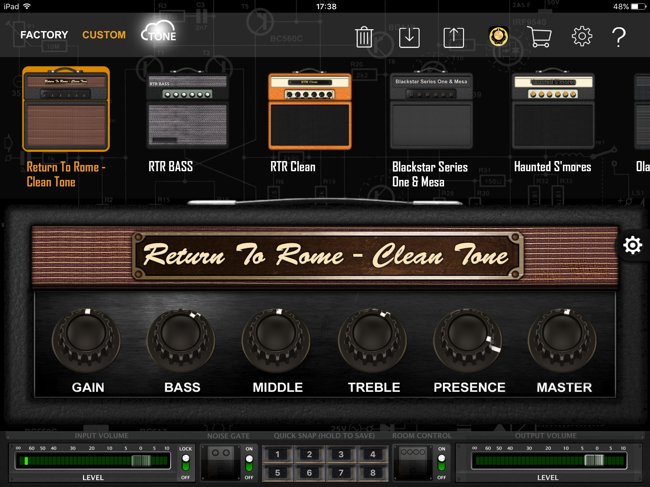Recall quick snap 1

[x=278, y=454]
